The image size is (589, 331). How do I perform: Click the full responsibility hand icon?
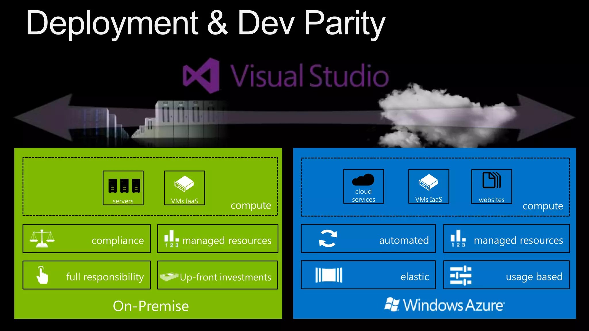(x=42, y=275)
